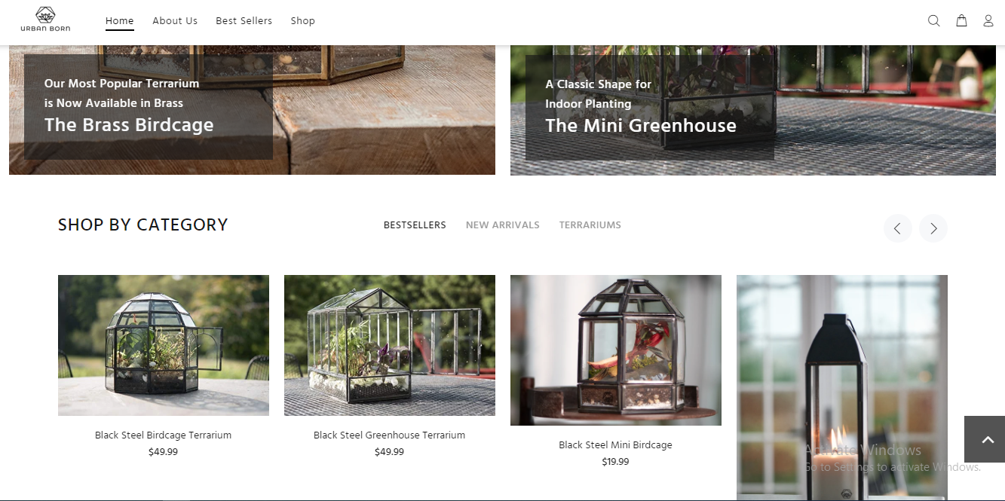Screen dimensions: 1005x501
Task: Go to the Home menu item
Action: (x=120, y=21)
